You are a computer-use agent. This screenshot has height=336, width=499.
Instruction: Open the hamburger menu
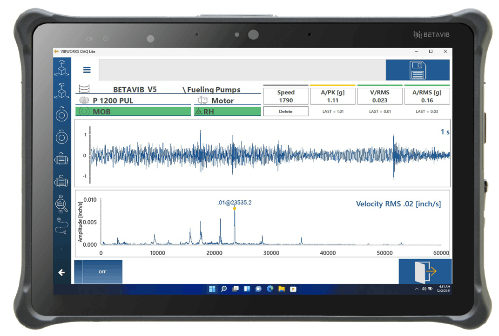(x=87, y=70)
